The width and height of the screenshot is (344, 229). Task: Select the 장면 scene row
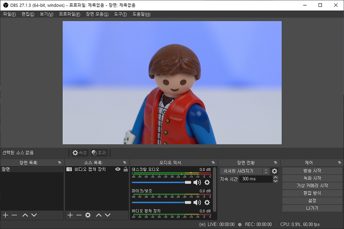[x=32, y=169]
